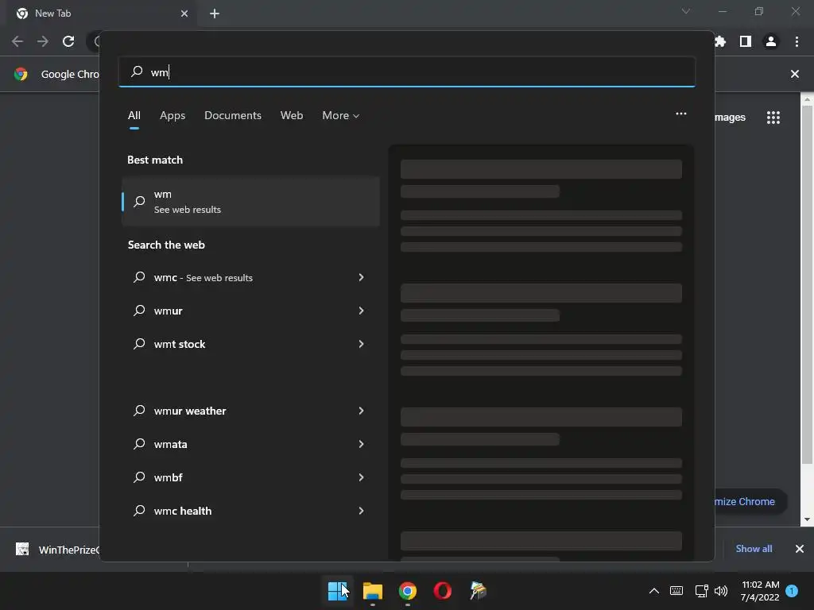Open Chrome profile avatar menu
The image size is (814, 610).
[771, 41]
